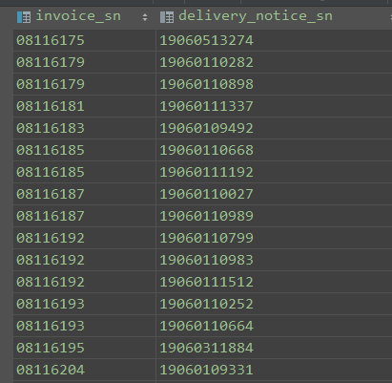Click the invoice_sn column key icon
Image resolution: width=392 pixels, height=383 pixels.
[24, 17]
